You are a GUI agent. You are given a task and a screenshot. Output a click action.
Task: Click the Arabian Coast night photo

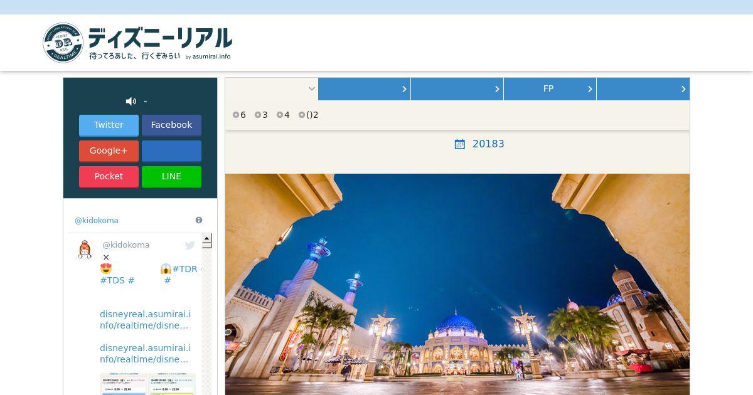pyautogui.click(x=457, y=284)
